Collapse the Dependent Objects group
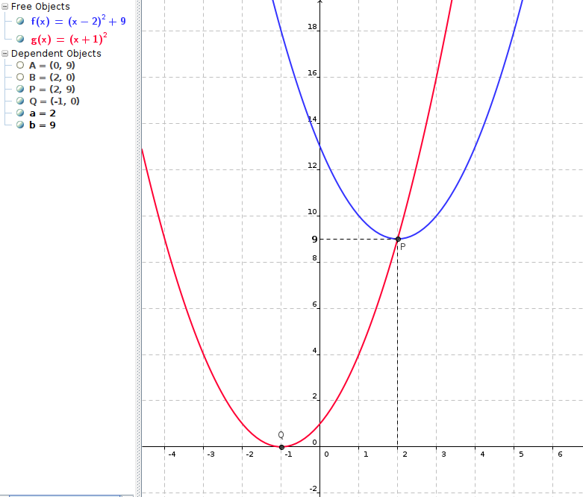 [x=6, y=54]
